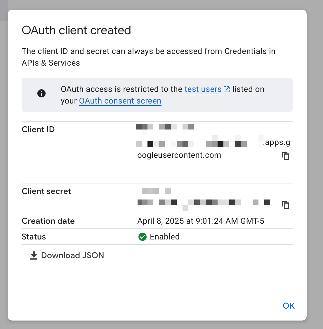Open the OAuth consent screen link
The height and width of the screenshot is (329, 323).
120,101
